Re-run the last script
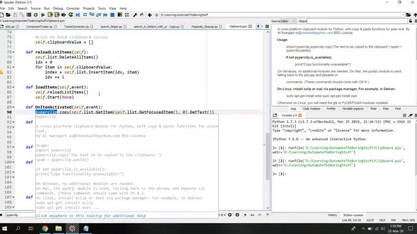This screenshot has width=417, height=234. 70,15
